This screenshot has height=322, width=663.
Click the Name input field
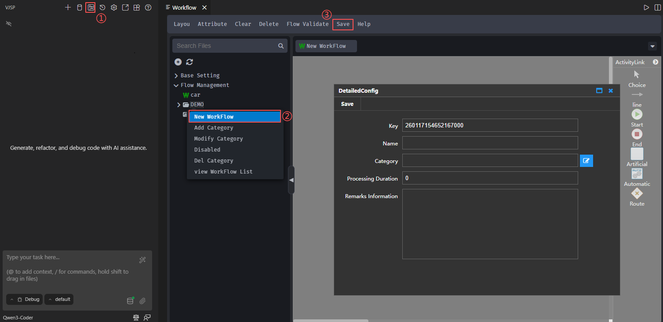coord(489,143)
